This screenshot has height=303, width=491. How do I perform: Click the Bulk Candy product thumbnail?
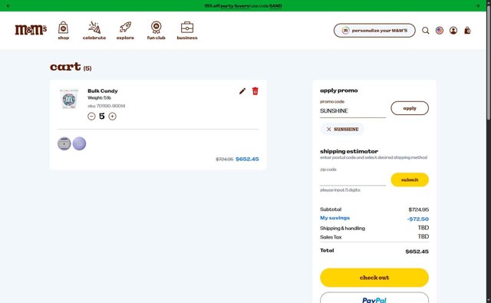69,100
